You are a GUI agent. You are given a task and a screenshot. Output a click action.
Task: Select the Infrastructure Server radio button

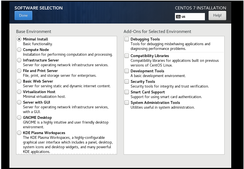click(19, 60)
